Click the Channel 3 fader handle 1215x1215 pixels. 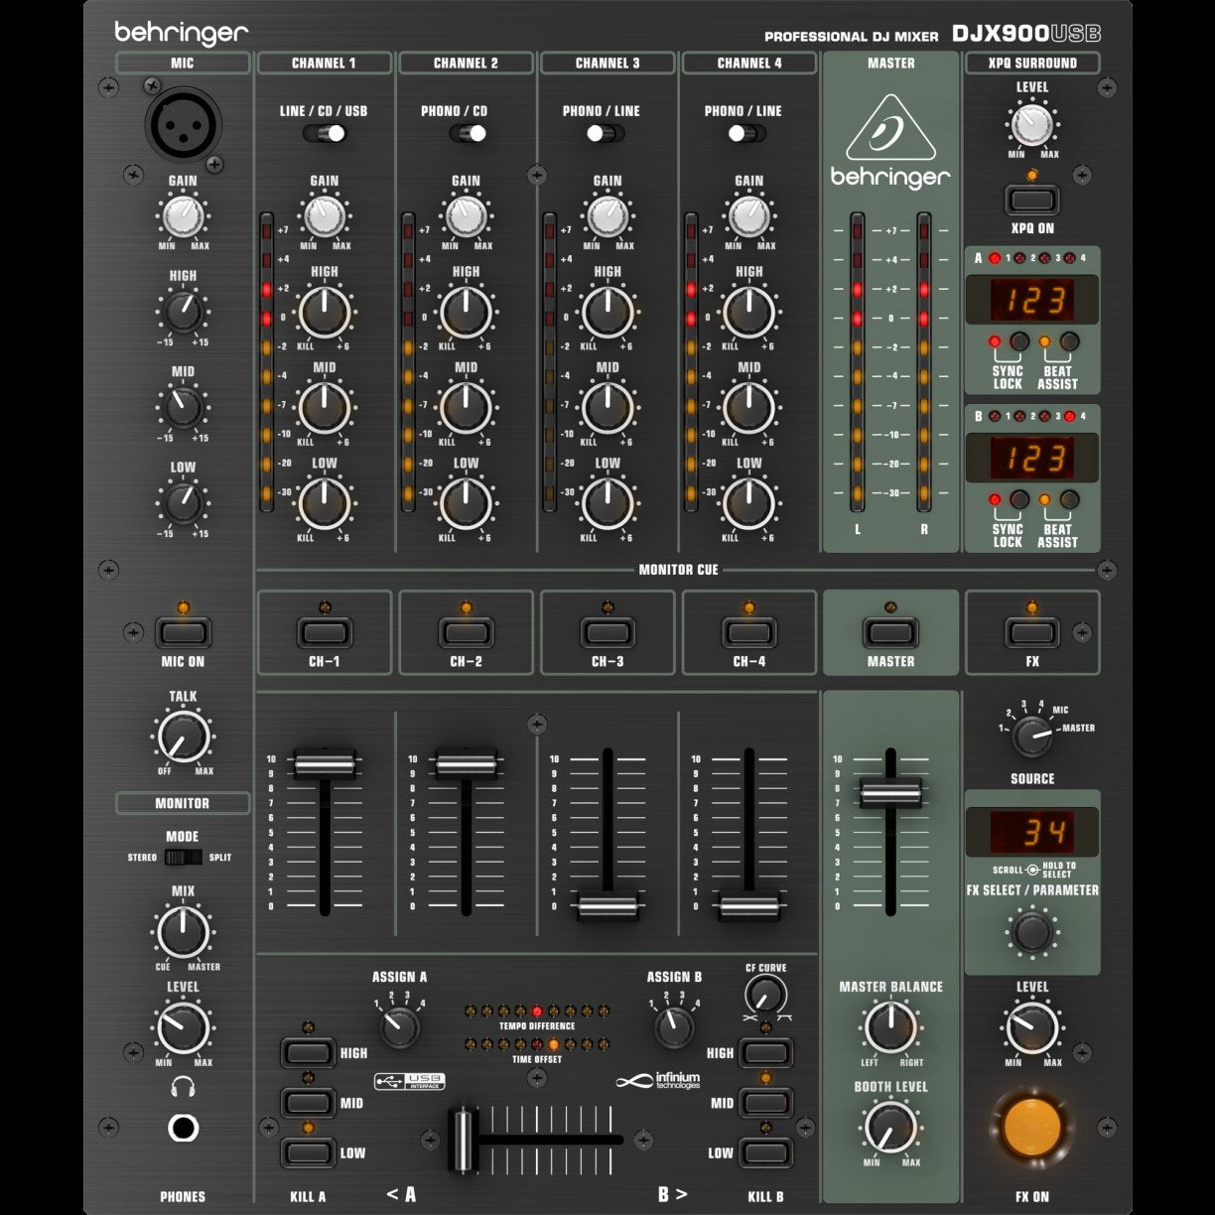click(x=607, y=905)
